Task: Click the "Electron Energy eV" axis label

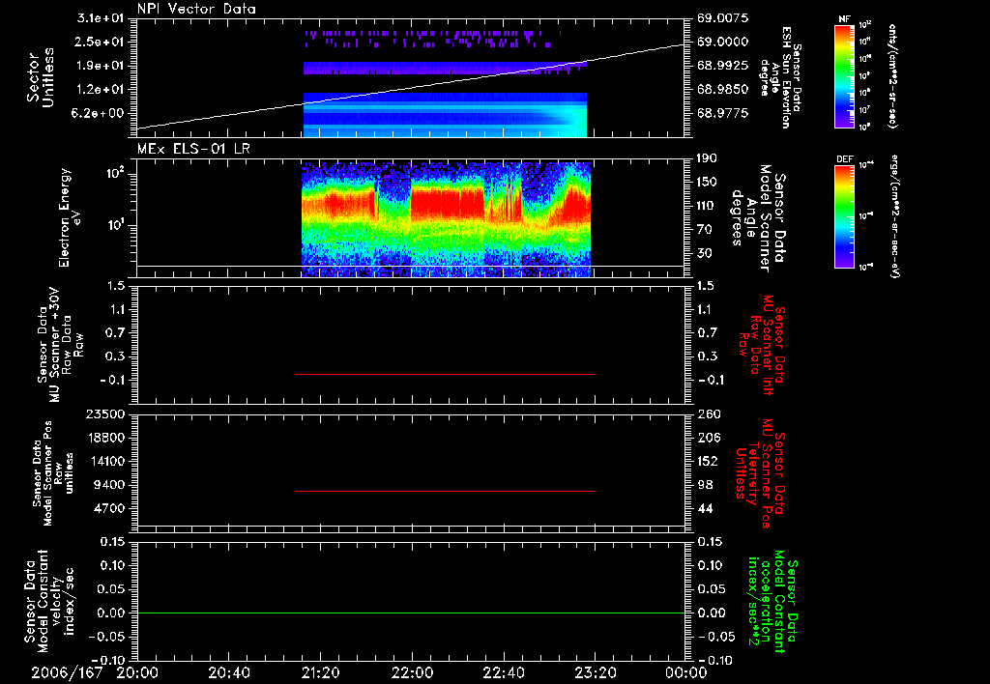Action: (x=71, y=217)
